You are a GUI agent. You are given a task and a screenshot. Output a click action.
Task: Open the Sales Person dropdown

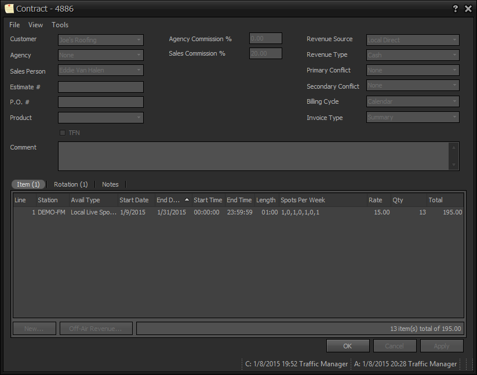tap(101, 70)
